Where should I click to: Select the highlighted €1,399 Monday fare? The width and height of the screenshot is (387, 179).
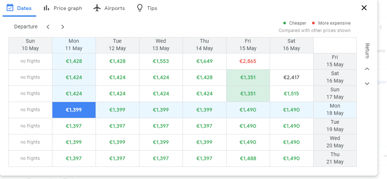[x=74, y=110]
